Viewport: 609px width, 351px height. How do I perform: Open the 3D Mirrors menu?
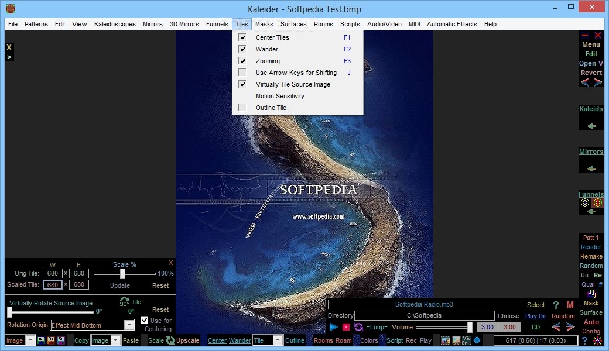click(x=184, y=24)
